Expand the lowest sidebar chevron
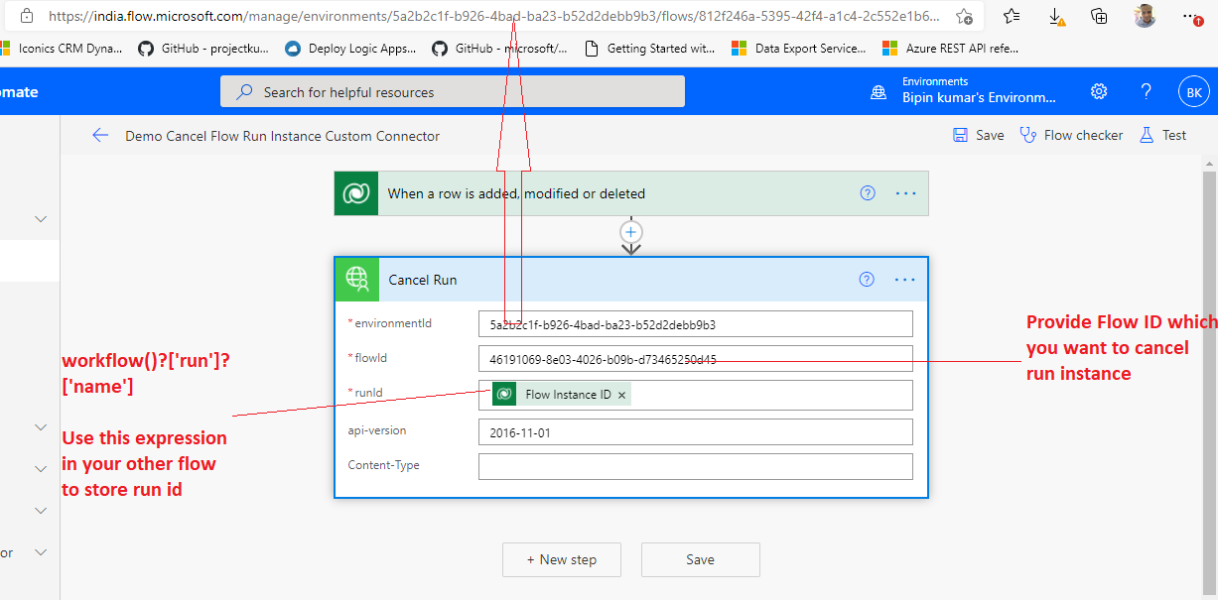Viewport: 1218px width, 600px height. click(x=41, y=552)
